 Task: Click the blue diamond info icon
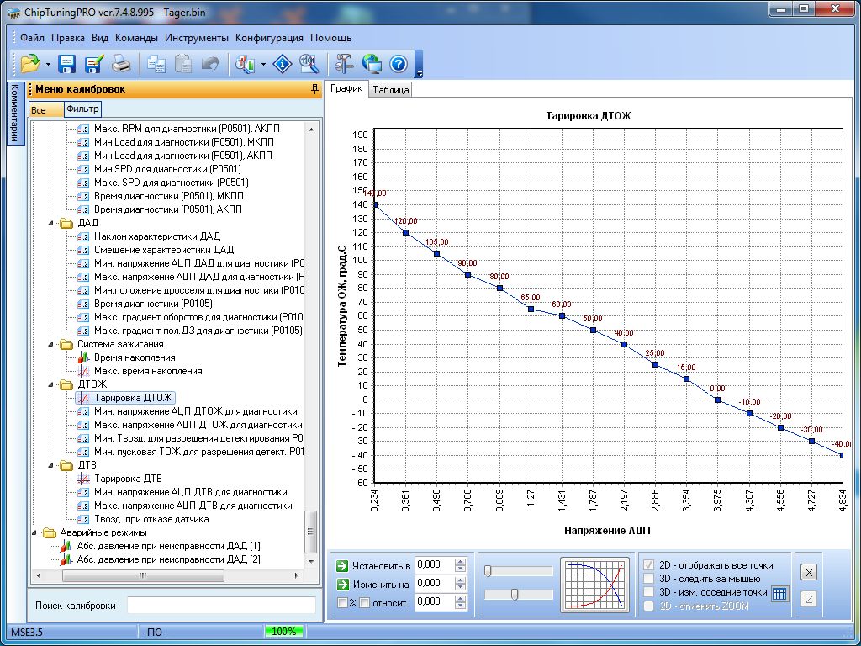pyautogui.click(x=284, y=64)
